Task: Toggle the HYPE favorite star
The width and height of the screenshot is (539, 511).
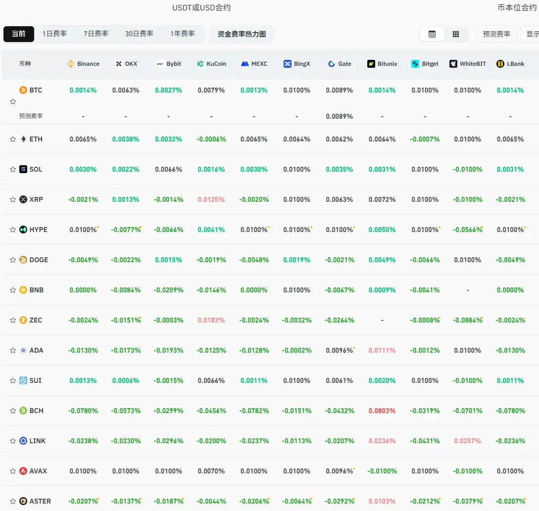Action: point(13,230)
